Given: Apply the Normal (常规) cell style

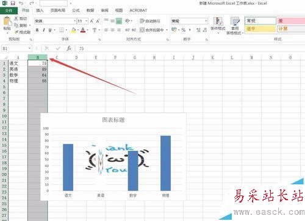Looking at the screenshot, I should coord(260,21).
